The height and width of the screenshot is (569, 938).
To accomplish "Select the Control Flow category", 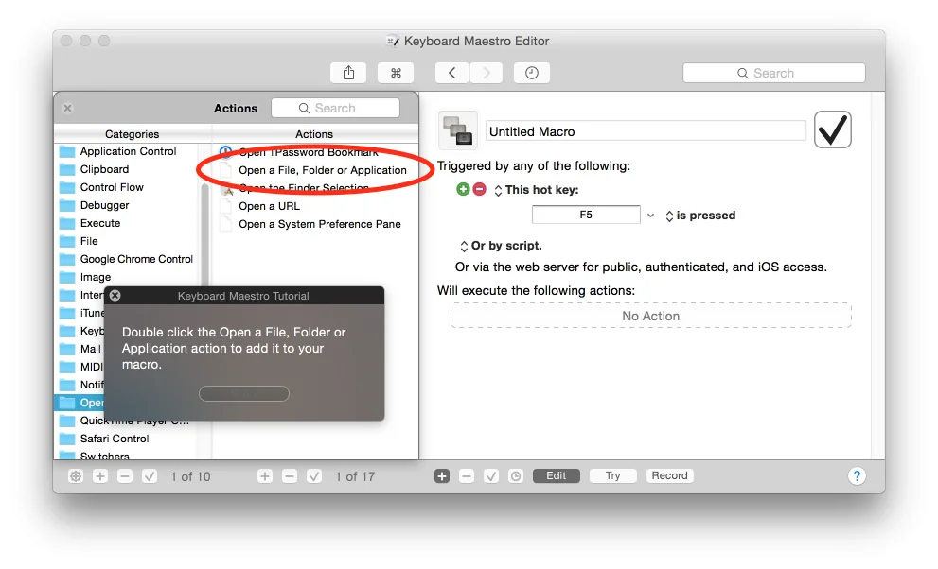I will tap(112, 187).
